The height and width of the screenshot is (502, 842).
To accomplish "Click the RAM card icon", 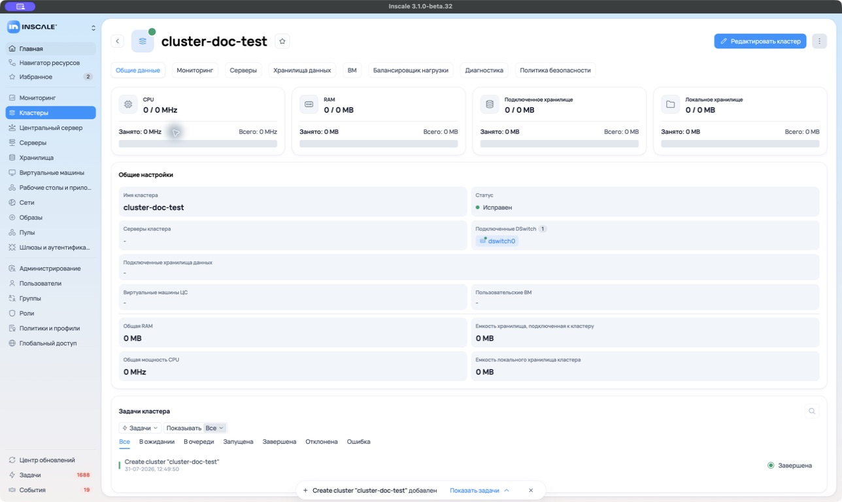I will point(309,104).
